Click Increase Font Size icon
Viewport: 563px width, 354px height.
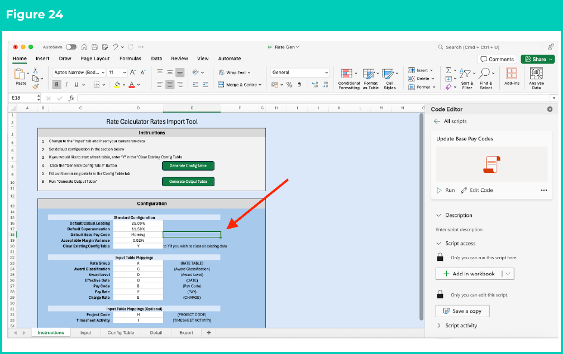click(x=133, y=72)
